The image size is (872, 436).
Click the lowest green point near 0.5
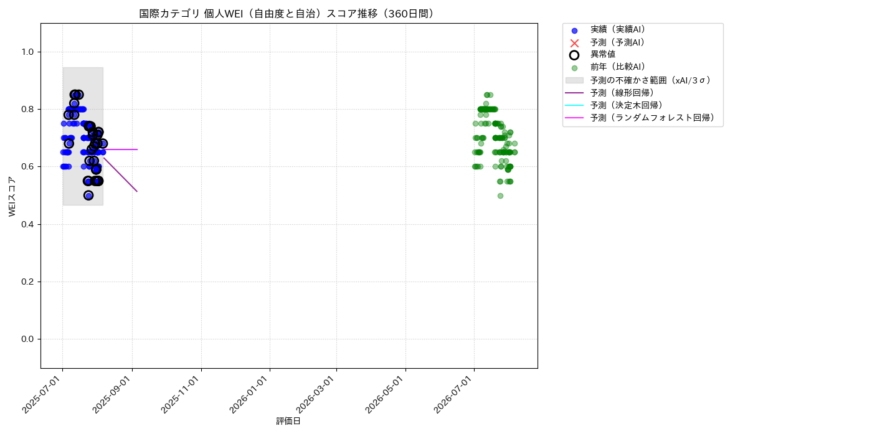click(x=500, y=196)
